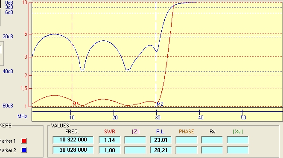Image resolution: width=283 pixels, height=158 pixels.
Task: Click Marker 1 return loss value 23,81
Action: click(160, 140)
